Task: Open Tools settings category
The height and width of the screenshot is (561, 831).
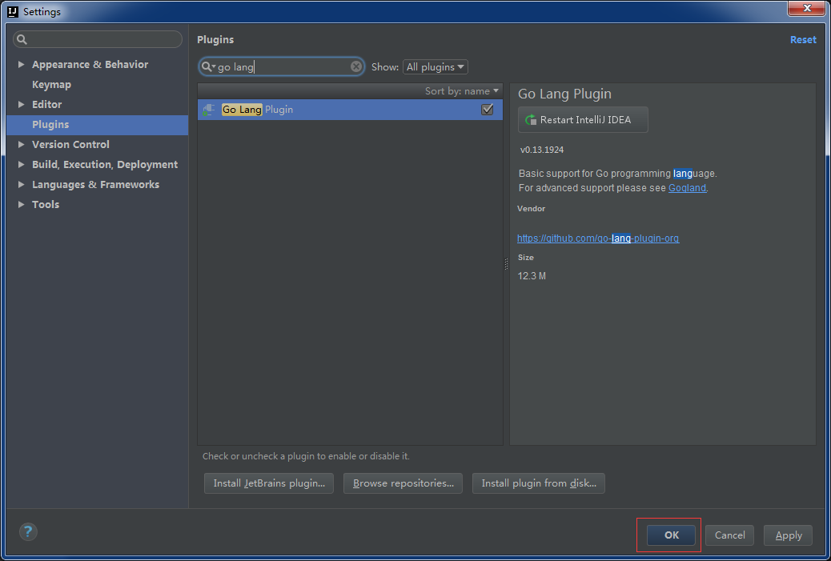Action: pyautogui.click(x=46, y=205)
